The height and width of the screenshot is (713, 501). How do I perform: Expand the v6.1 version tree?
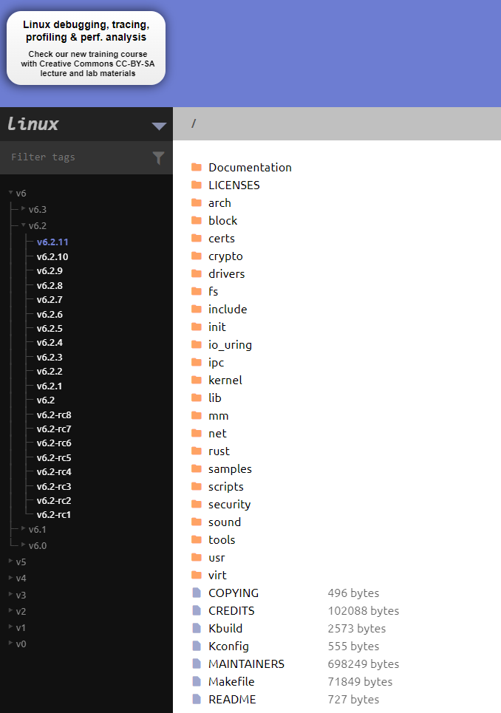click(24, 529)
